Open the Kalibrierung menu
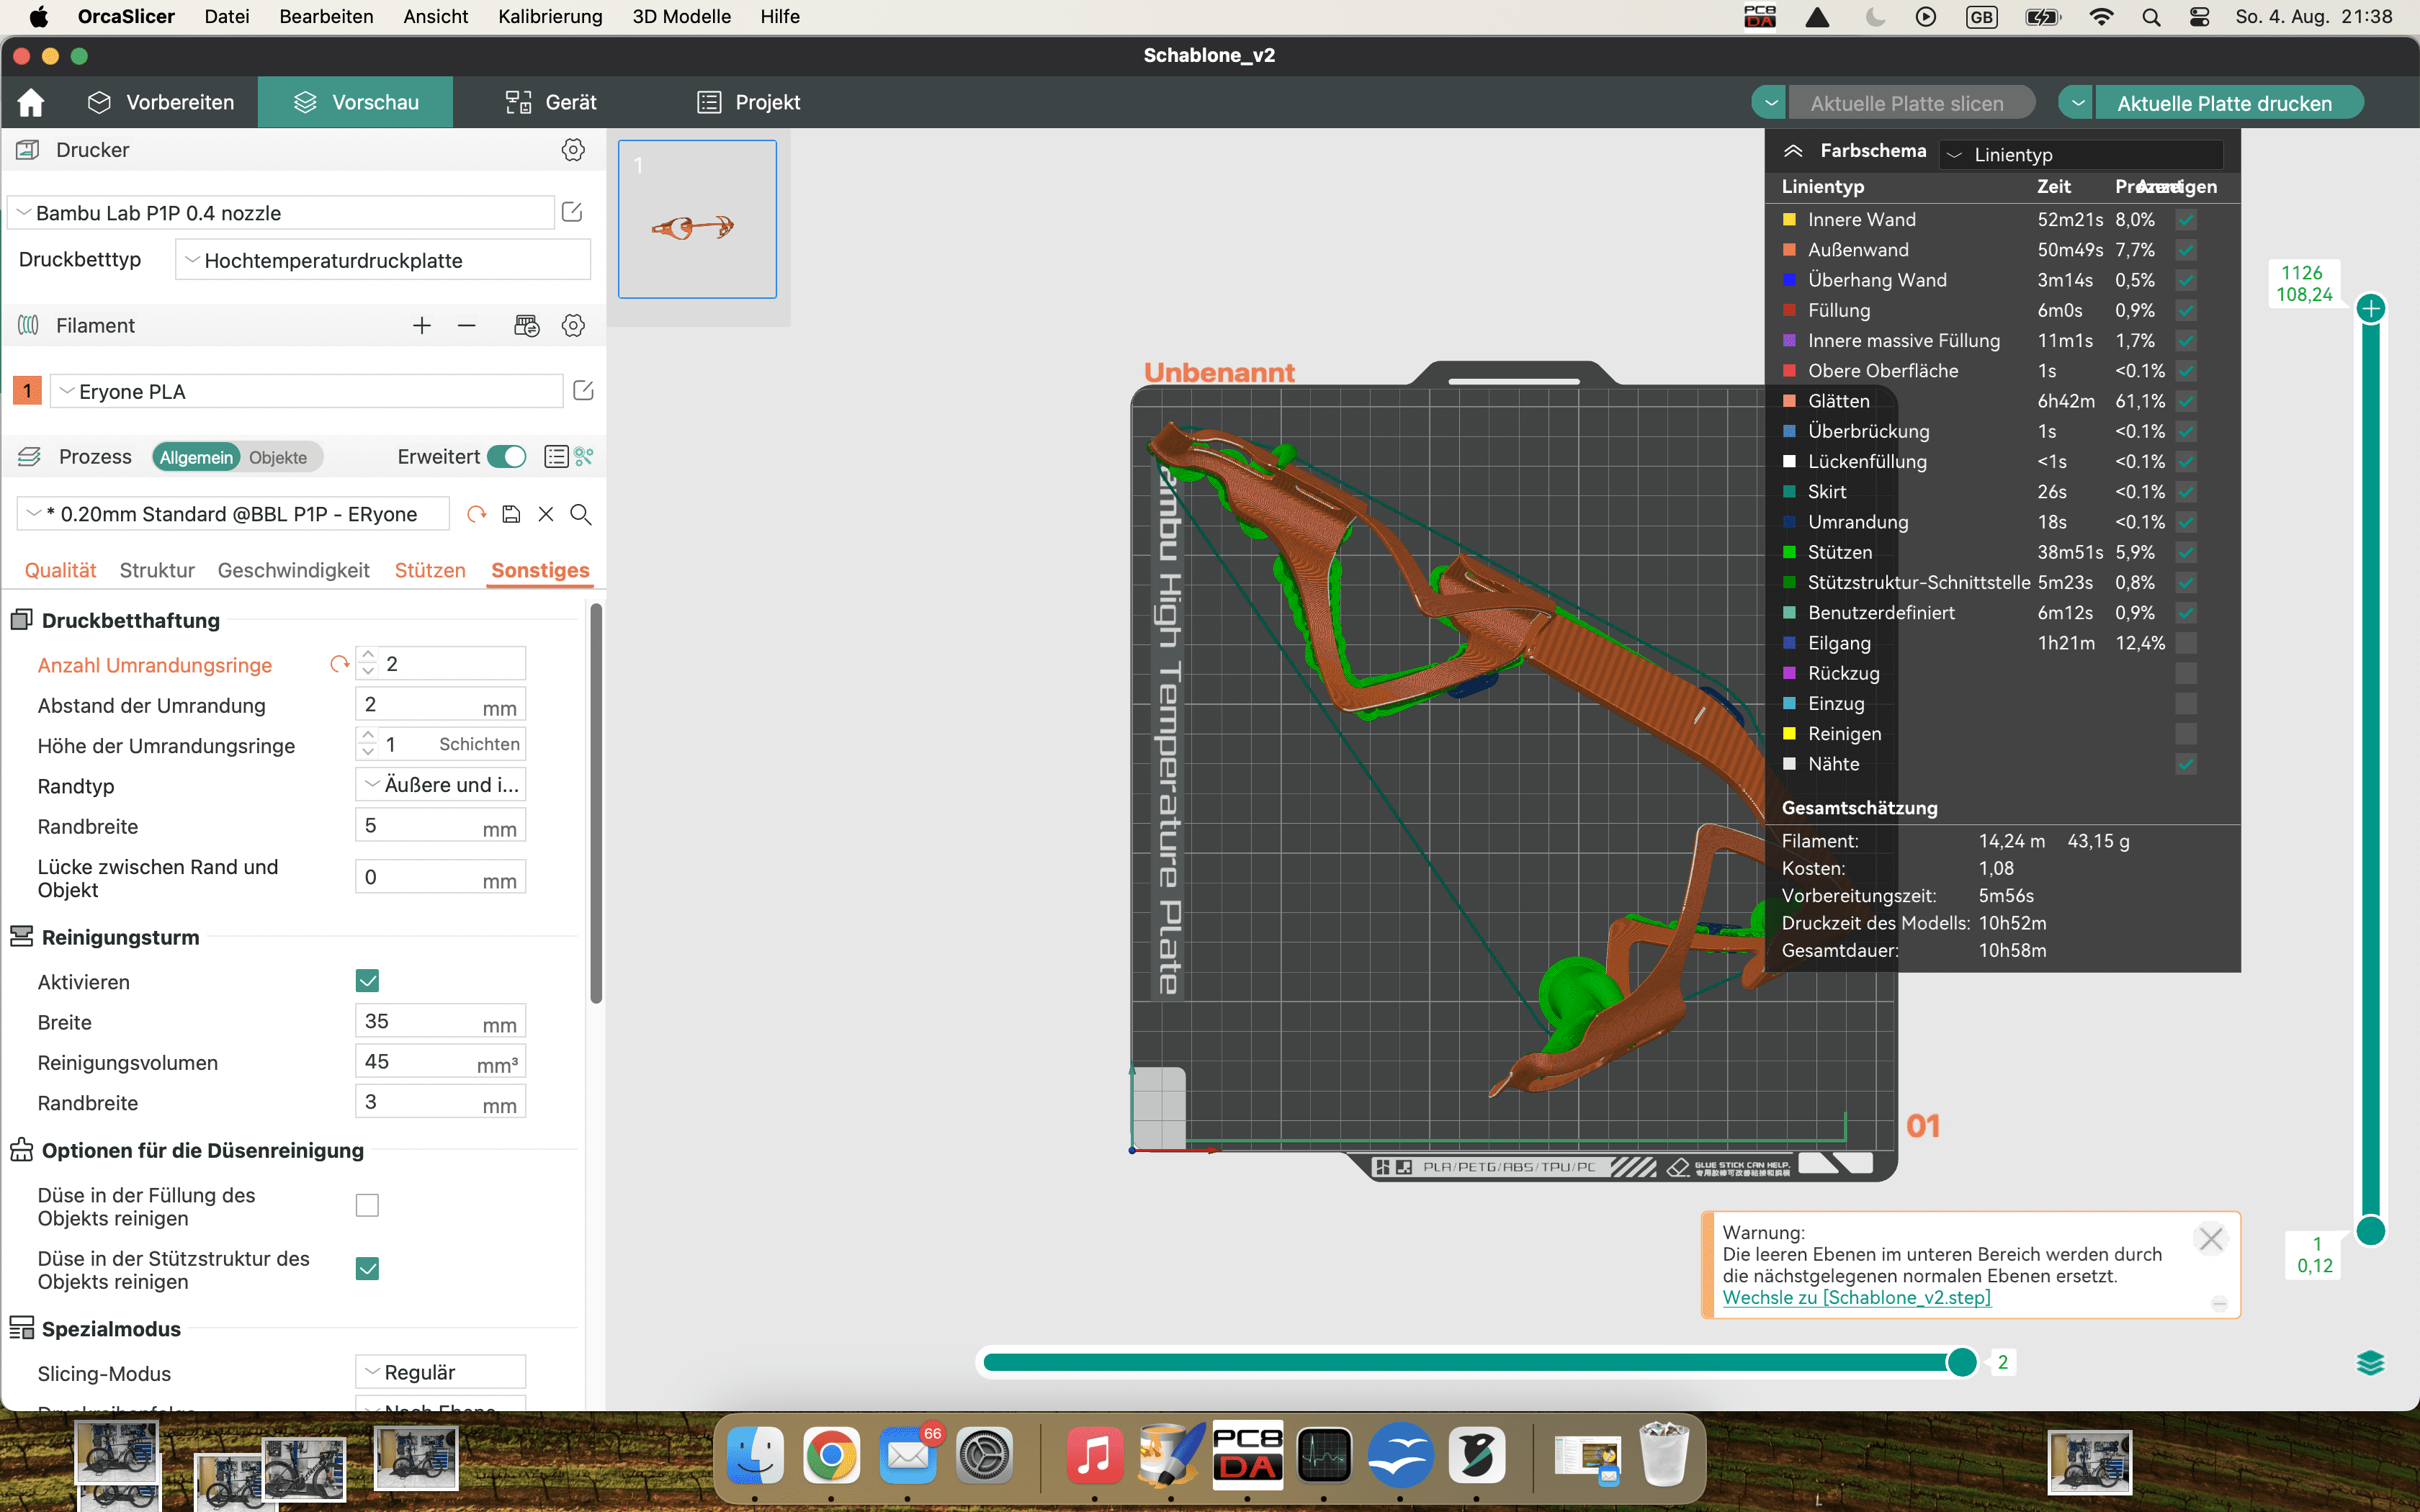The width and height of the screenshot is (2420, 1512). pyautogui.click(x=550, y=16)
